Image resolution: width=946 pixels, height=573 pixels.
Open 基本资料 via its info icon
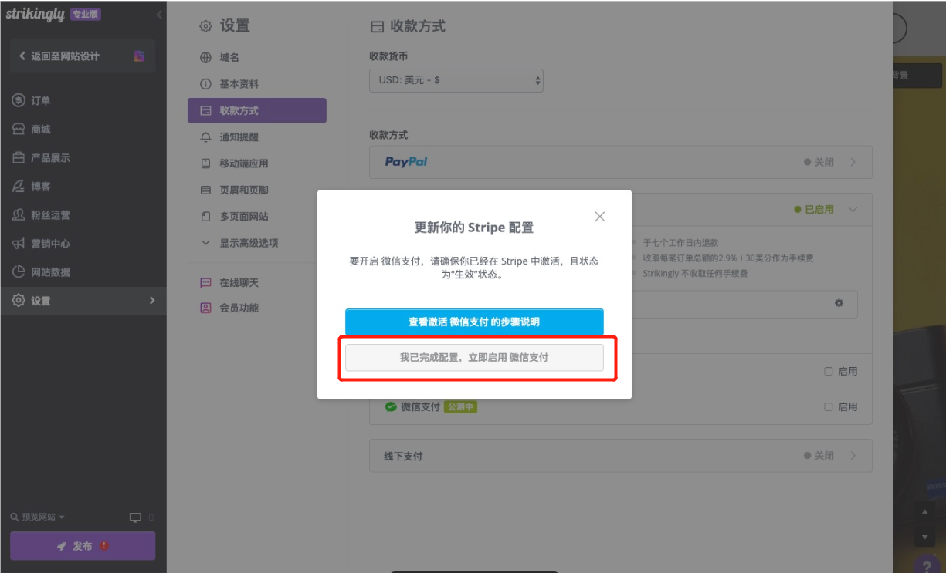tap(205, 84)
